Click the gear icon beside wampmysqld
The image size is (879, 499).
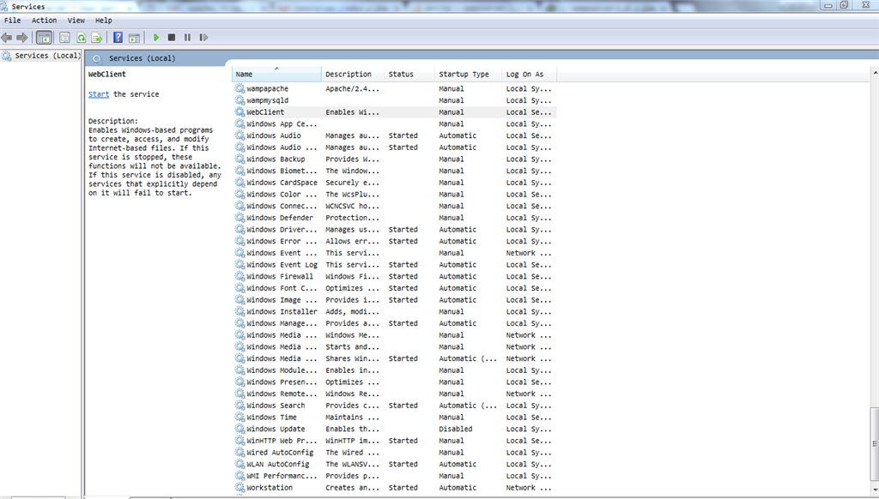point(240,100)
